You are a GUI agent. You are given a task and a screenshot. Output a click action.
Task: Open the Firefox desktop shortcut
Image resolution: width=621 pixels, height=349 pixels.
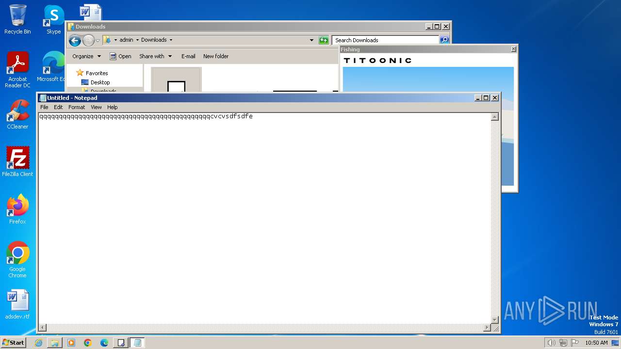tap(17, 209)
